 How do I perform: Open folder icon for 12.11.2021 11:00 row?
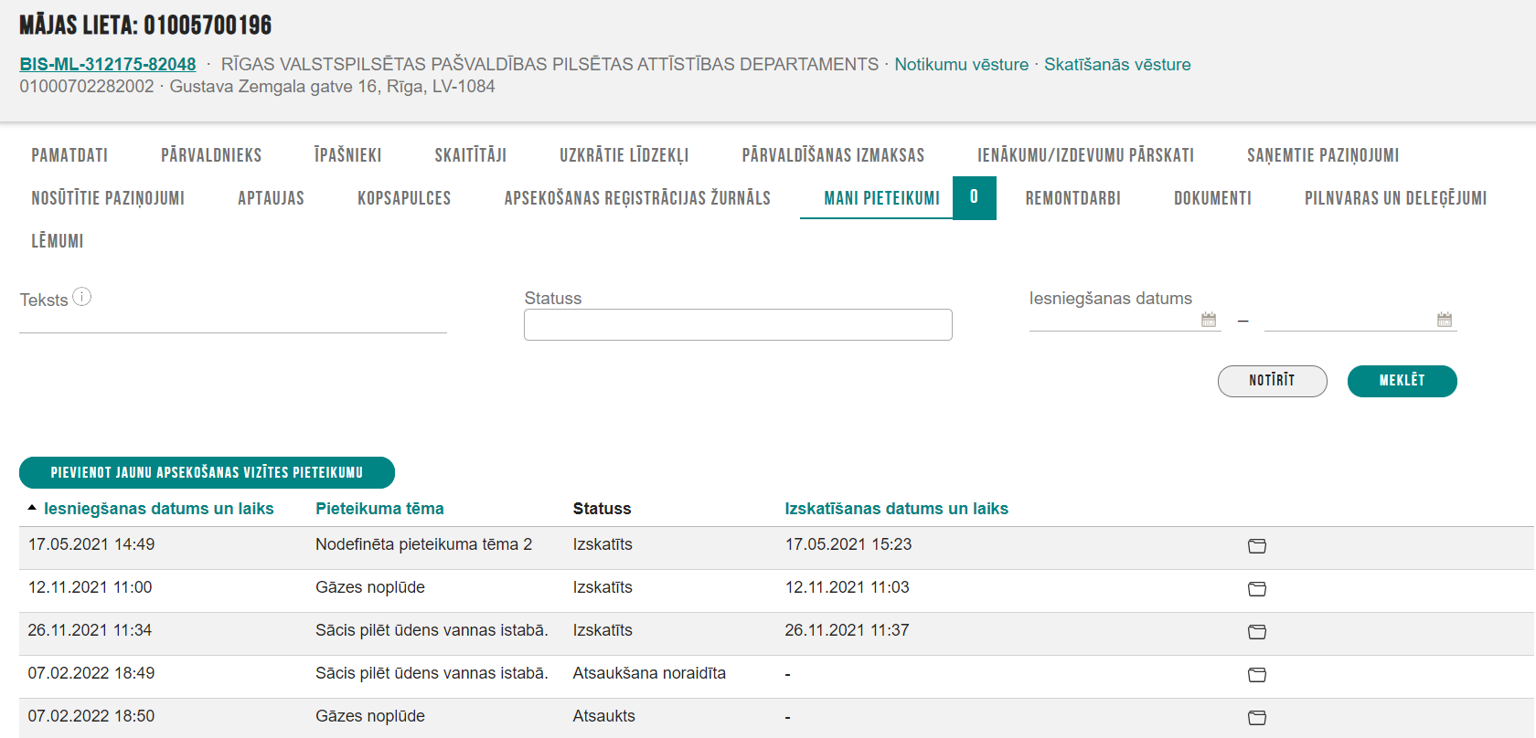point(1257,588)
